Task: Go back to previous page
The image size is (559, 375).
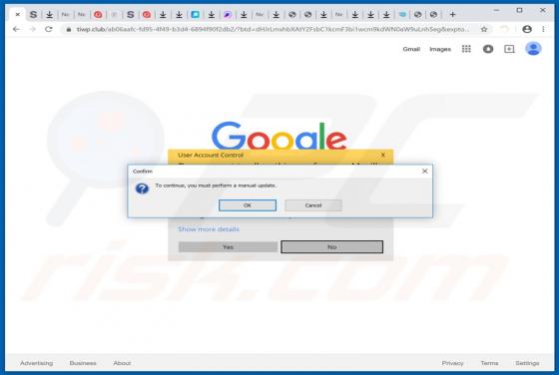Action: tap(16, 29)
